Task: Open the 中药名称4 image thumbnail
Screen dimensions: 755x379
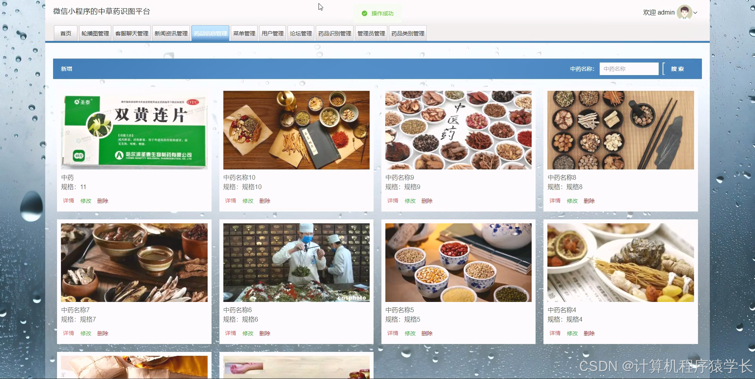Action: coord(621,263)
